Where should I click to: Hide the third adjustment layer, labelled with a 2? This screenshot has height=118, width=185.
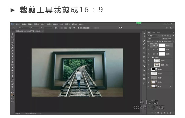(x=149, y=54)
